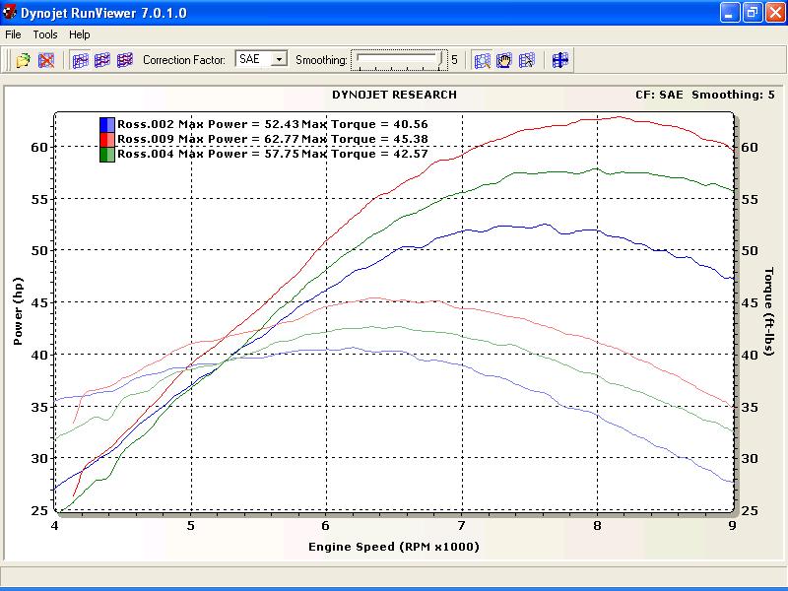
Task: Select the third graph view icon
Action: tap(125, 60)
